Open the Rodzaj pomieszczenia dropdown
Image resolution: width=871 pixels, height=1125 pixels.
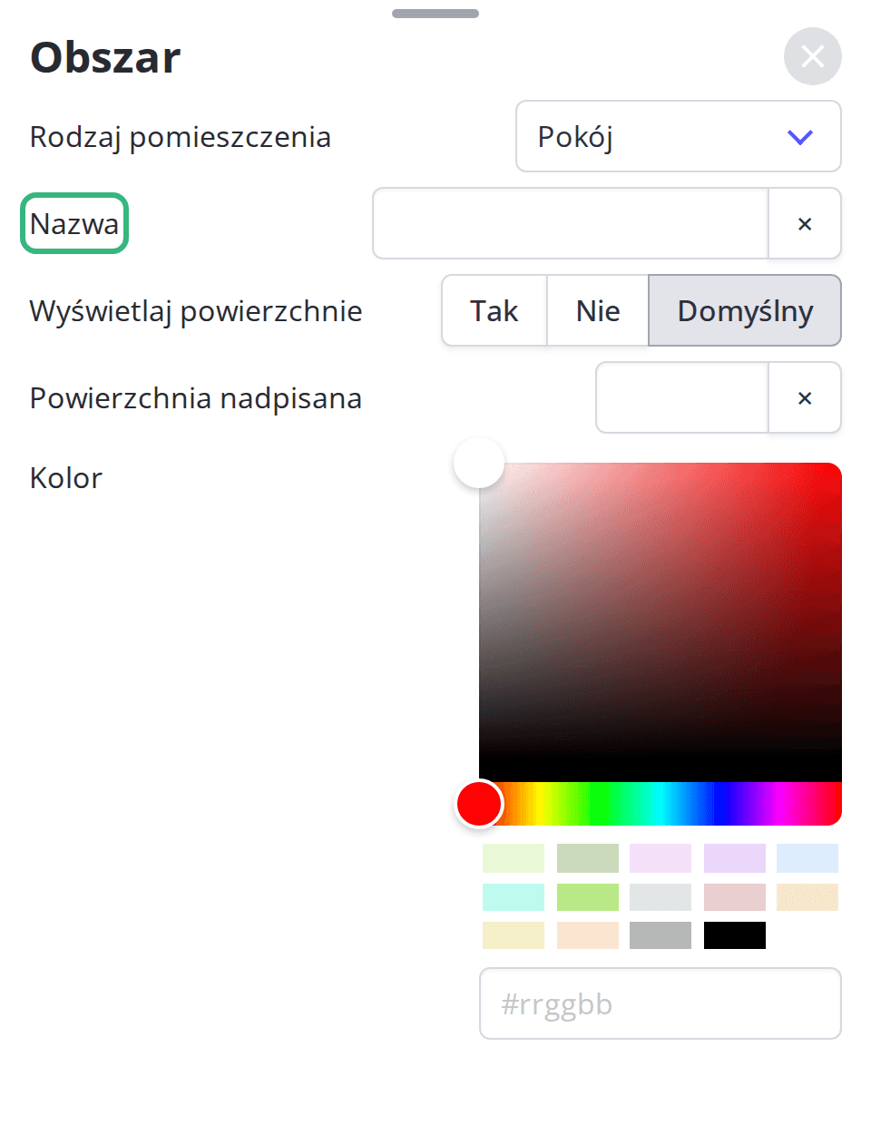pyautogui.click(x=678, y=136)
